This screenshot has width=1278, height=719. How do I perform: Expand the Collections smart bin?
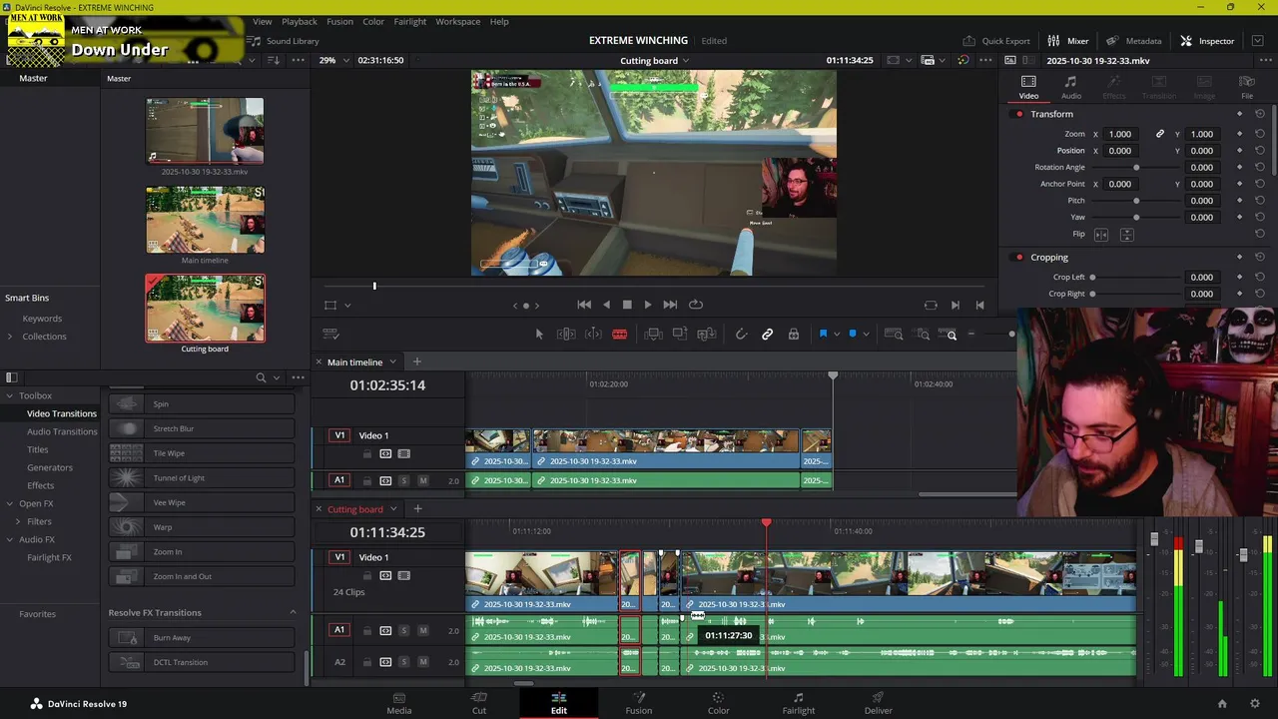pos(9,337)
